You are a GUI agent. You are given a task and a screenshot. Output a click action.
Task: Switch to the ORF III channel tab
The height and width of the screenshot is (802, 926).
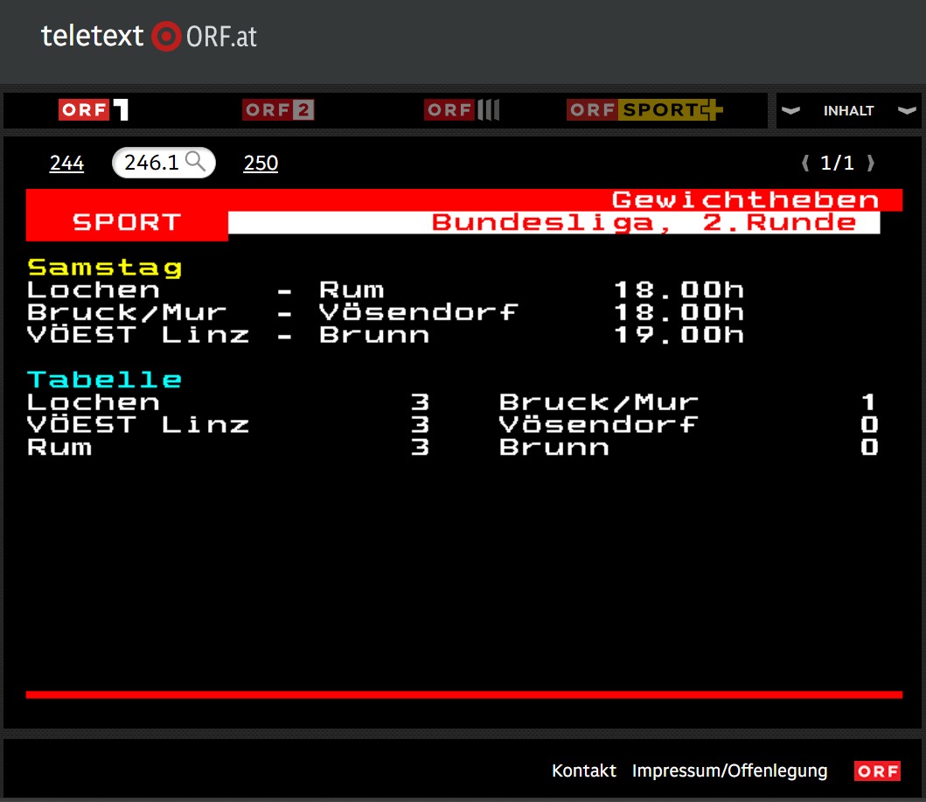pyautogui.click(x=462, y=110)
